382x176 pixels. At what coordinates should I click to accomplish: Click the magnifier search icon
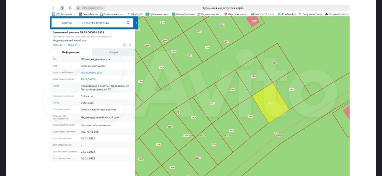point(128,23)
